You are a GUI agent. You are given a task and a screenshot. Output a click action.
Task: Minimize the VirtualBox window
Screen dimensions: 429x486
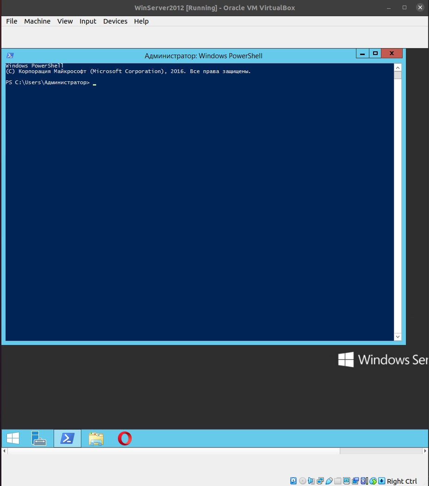click(389, 7)
